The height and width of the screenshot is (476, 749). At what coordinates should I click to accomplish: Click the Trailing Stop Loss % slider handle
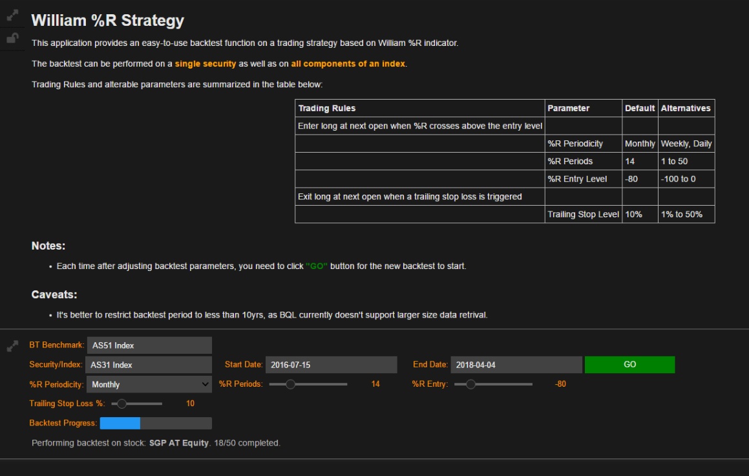(121, 404)
